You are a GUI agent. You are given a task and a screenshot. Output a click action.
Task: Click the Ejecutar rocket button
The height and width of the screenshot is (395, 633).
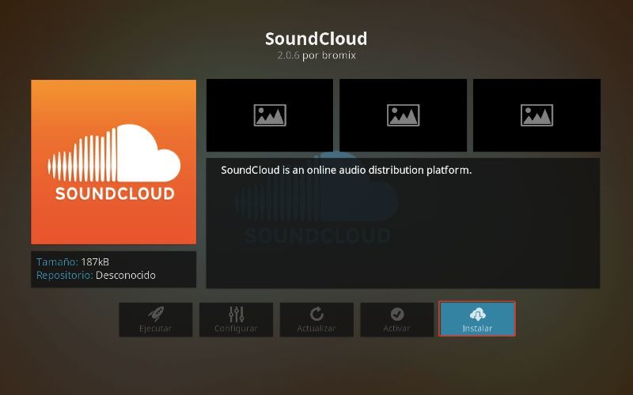(155, 320)
